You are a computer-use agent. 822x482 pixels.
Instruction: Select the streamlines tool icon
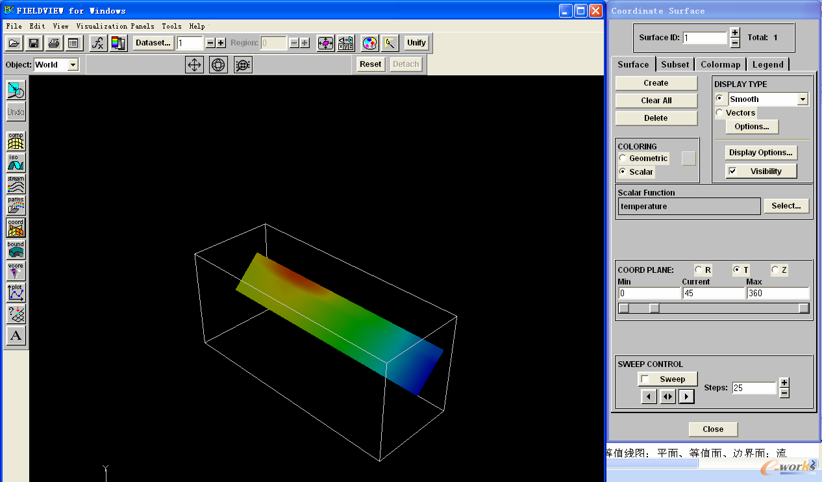click(16, 184)
